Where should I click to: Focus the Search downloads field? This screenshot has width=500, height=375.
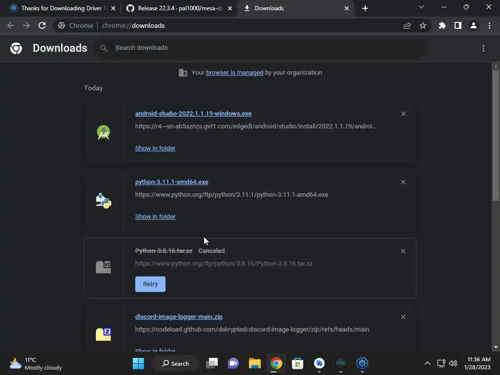coord(260,48)
